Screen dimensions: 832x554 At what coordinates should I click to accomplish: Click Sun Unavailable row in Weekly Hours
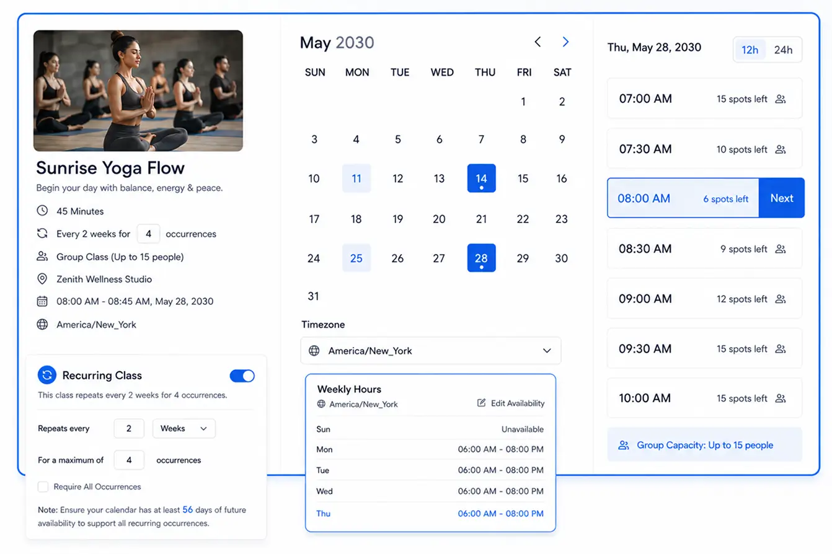[x=430, y=429]
